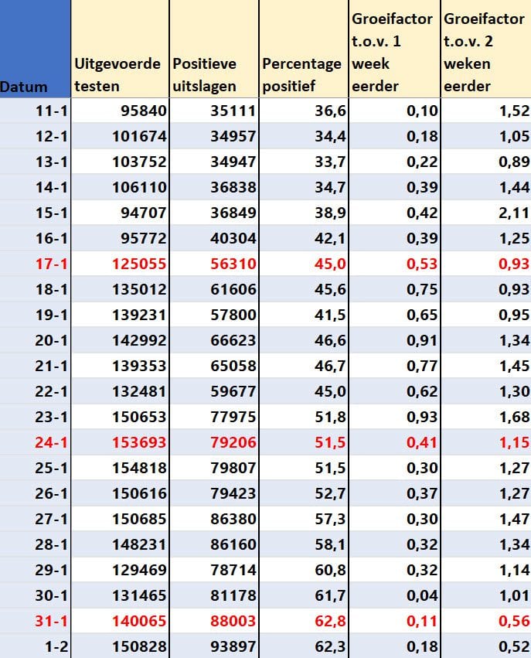Image resolution: width=531 pixels, height=658 pixels.
Task: Select Groeifactor t.o.v. 1 week eerder header
Action: [x=394, y=49]
